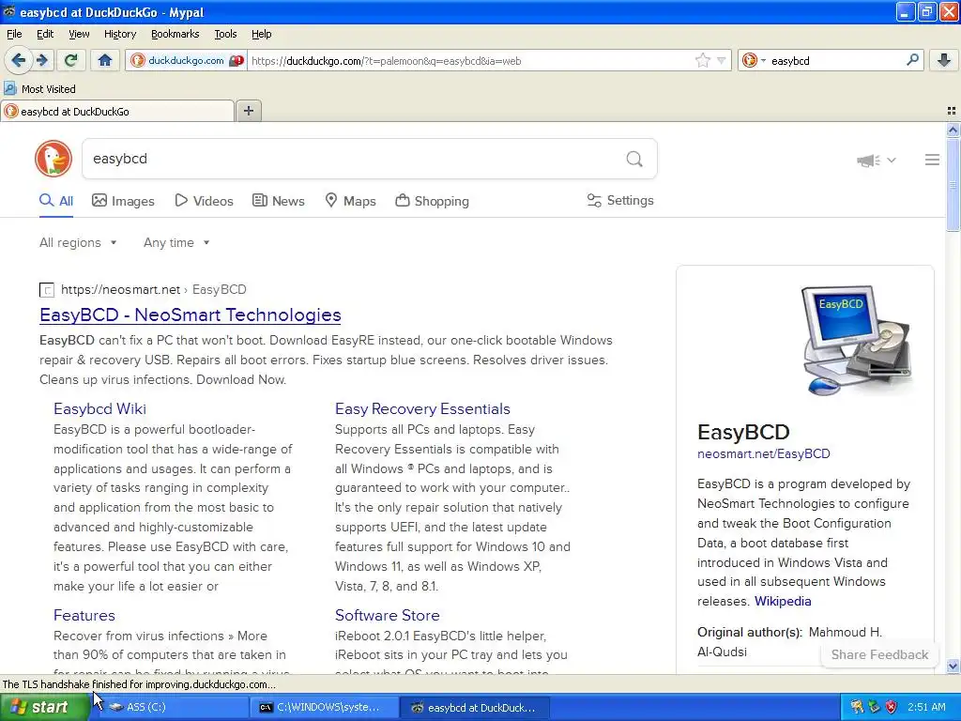
Task: Click the red security shield tray icon
Action: click(x=892, y=707)
